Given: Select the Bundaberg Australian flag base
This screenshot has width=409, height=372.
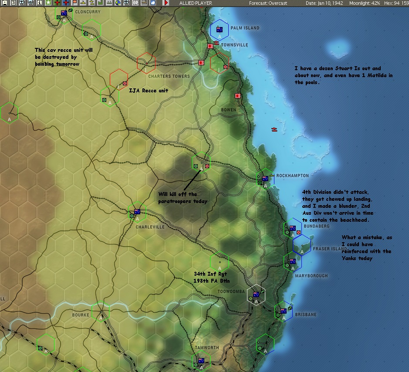Looking at the screenshot, I should (x=293, y=228).
